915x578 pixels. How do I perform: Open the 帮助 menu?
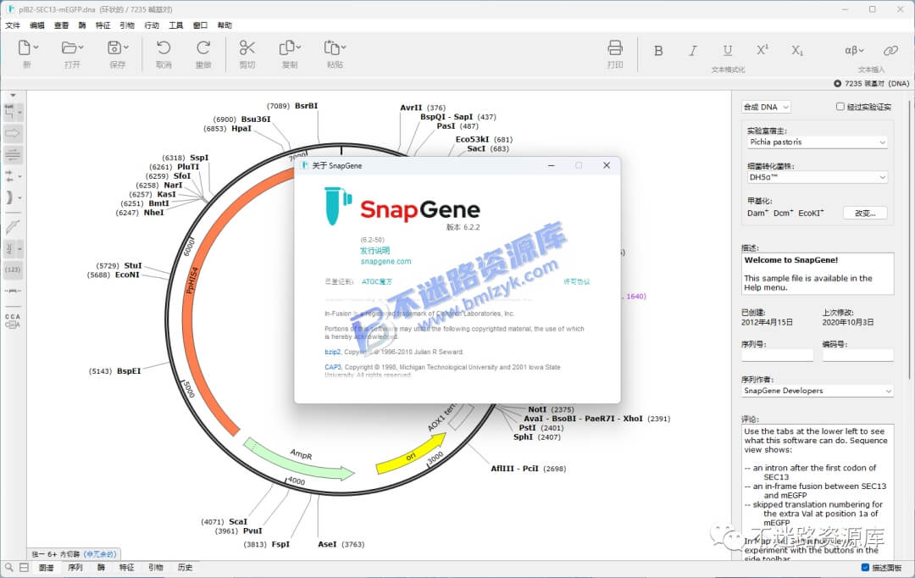pyautogui.click(x=225, y=25)
